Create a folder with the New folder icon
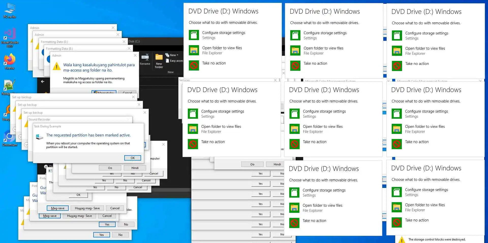The width and height of the screenshot is (488, 243). click(159, 61)
